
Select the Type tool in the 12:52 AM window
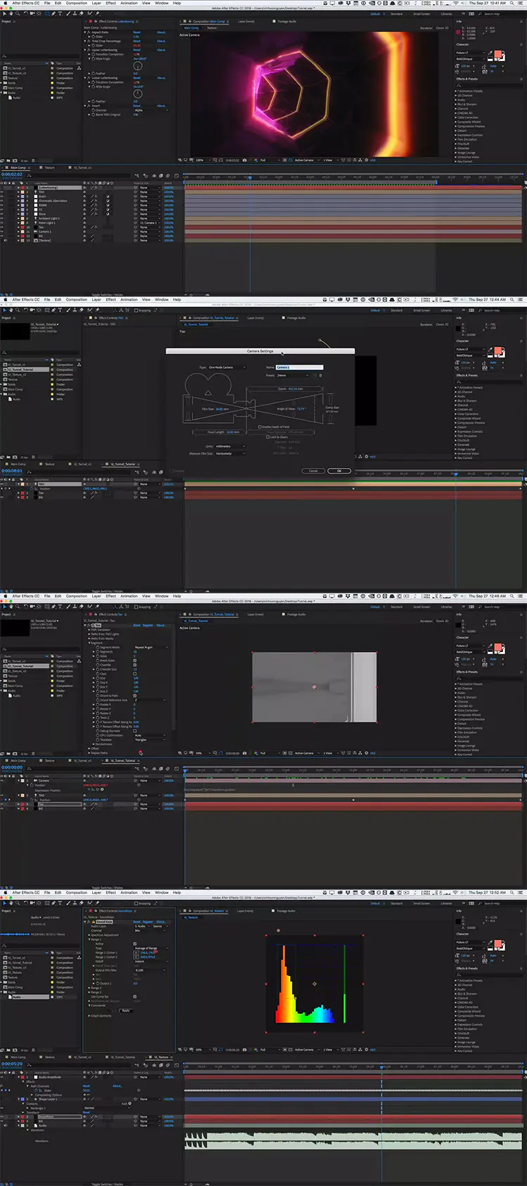tap(60, 904)
